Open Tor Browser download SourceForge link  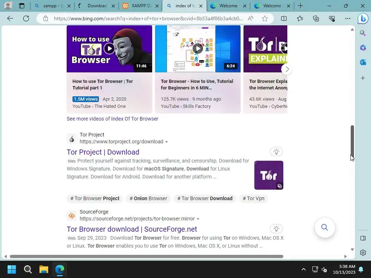[x=132, y=229]
